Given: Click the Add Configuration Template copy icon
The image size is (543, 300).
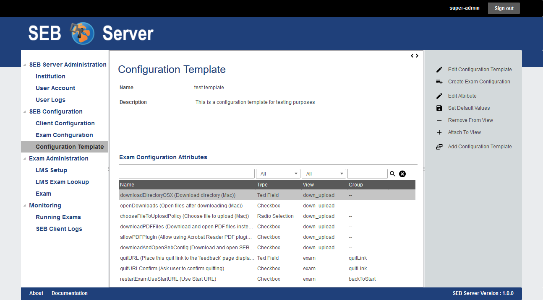Looking at the screenshot, I should click(439, 147).
